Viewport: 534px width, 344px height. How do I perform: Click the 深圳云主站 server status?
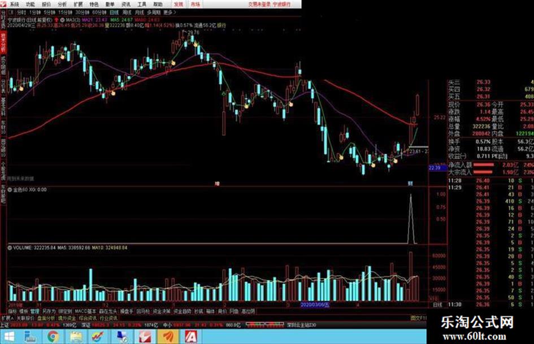tap(302, 325)
